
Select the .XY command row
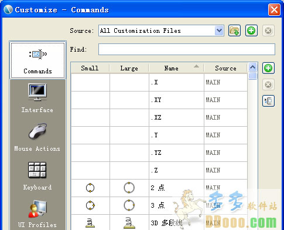pos(159,100)
